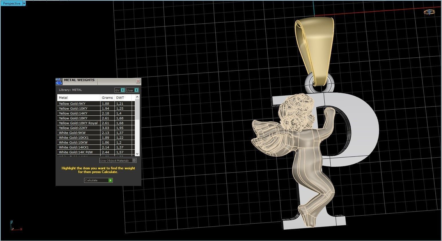Viewport: 442px width, 241px height.
Task: Click the scroll-up arrow in the metals list
Action: tap(137, 97)
